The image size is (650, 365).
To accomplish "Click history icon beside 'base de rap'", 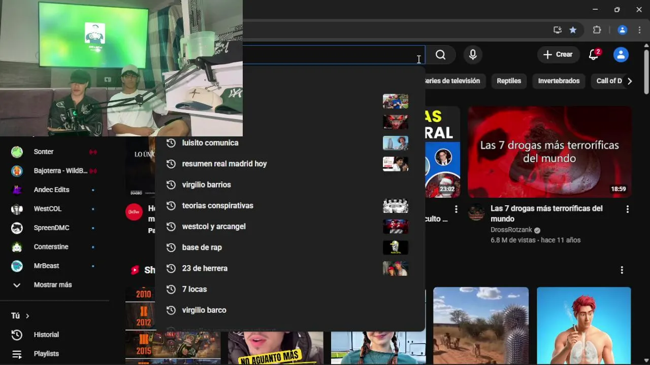I will (171, 247).
